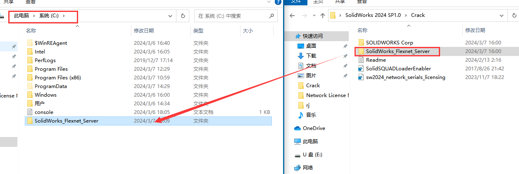Click SolidWorks 2024 SP1.0 breadcrumb segment
519x174 pixels.
(372, 15)
